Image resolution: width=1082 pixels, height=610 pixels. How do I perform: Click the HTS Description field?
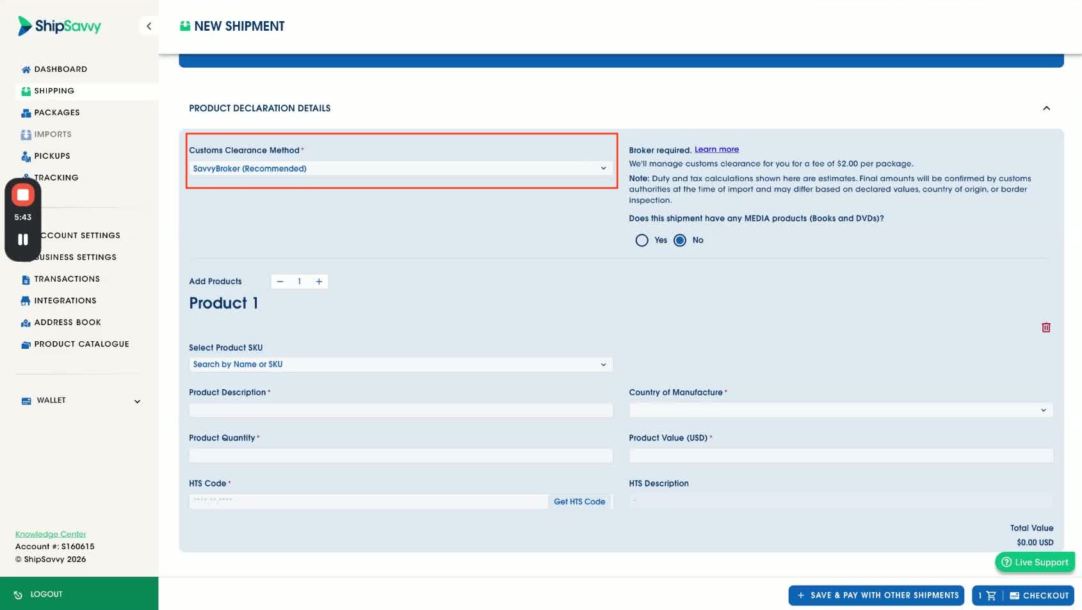(x=841, y=501)
